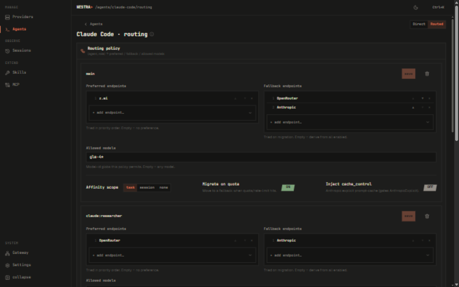This screenshot has height=287, width=459.
Task: Click the back chevron next to Agents
Action: click(x=86, y=24)
